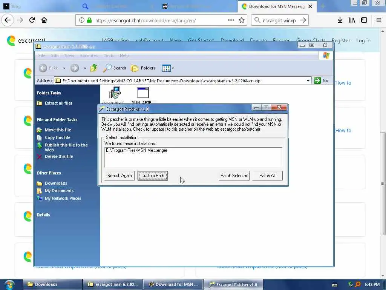The width and height of the screenshot is (386, 290).
Task: Toggle Folders pane in Explorer toolbar
Action: coord(143,68)
